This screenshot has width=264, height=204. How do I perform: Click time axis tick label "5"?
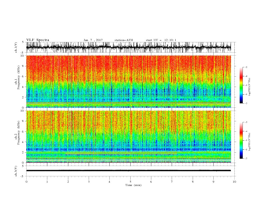(x=130, y=182)
